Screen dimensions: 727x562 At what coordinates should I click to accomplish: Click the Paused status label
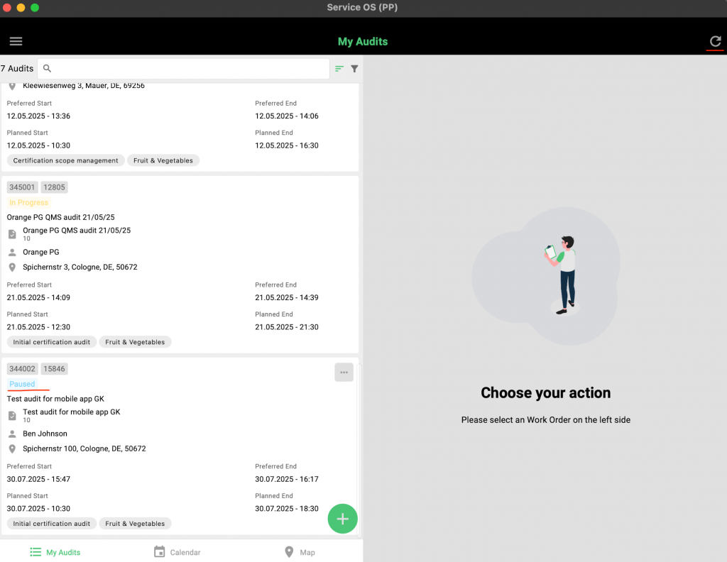pos(22,384)
